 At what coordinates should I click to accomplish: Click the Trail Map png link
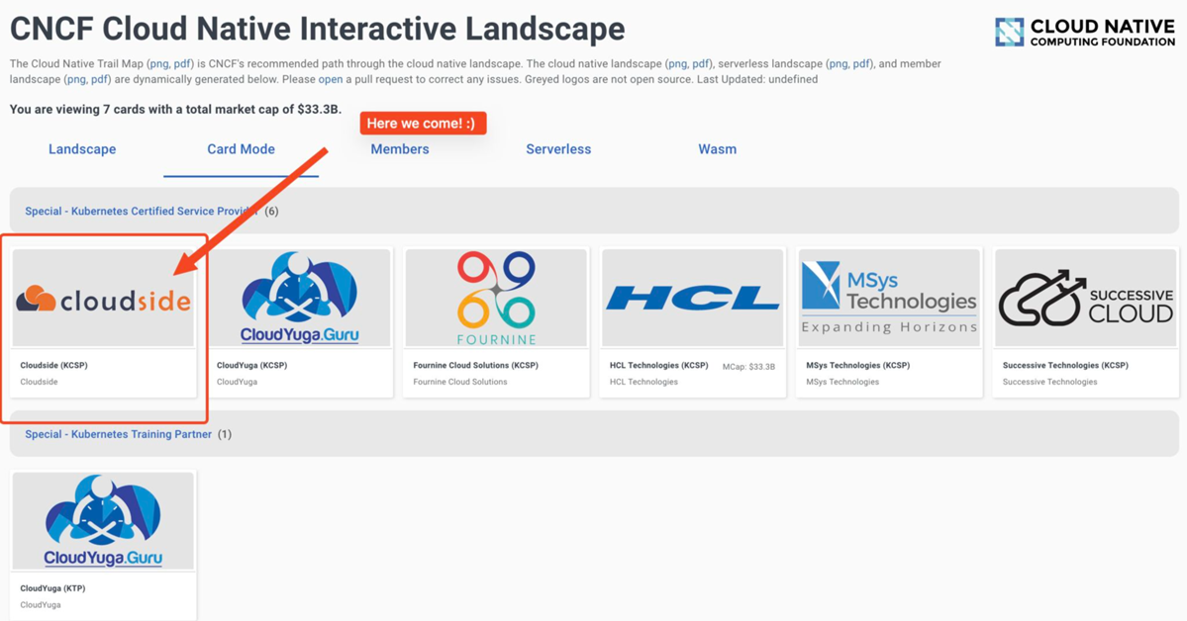point(159,63)
